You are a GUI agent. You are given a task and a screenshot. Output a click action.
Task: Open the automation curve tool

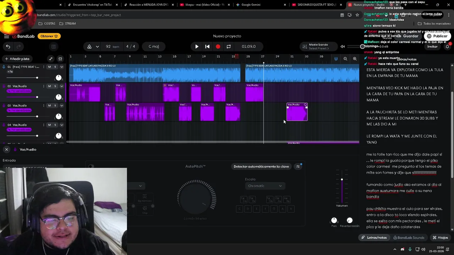[x=51, y=59]
